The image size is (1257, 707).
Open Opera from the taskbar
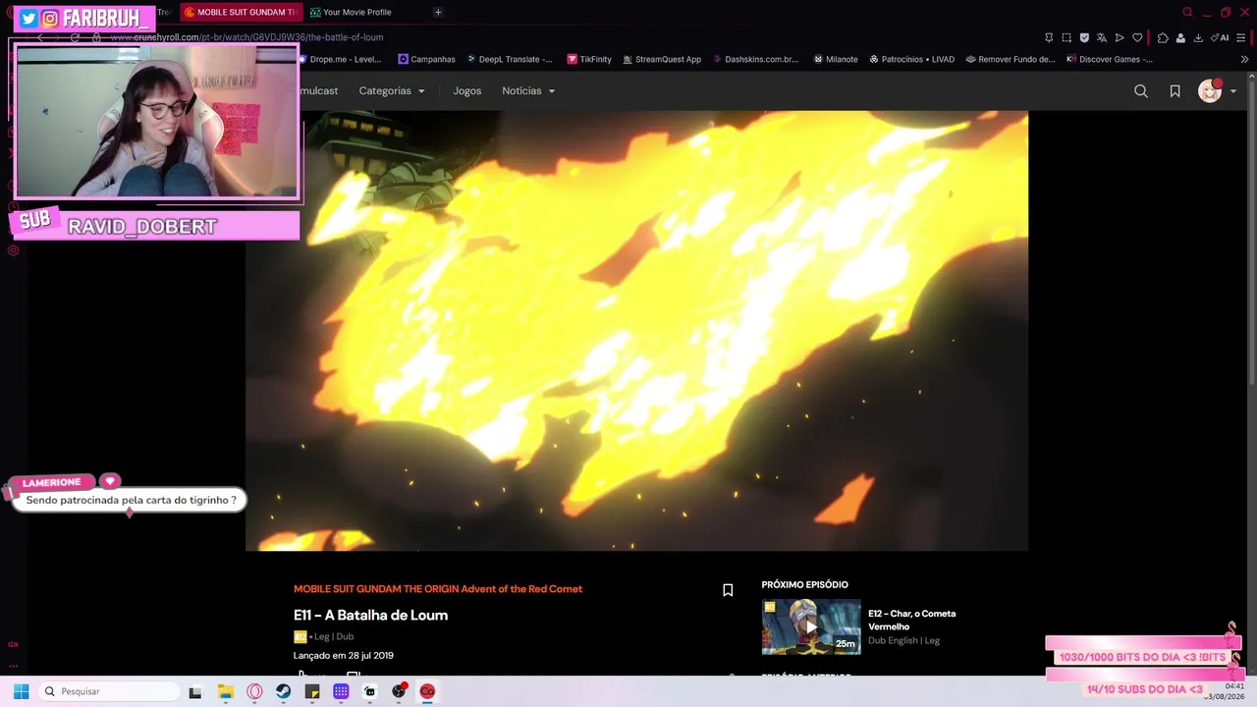click(x=254, y=691)
